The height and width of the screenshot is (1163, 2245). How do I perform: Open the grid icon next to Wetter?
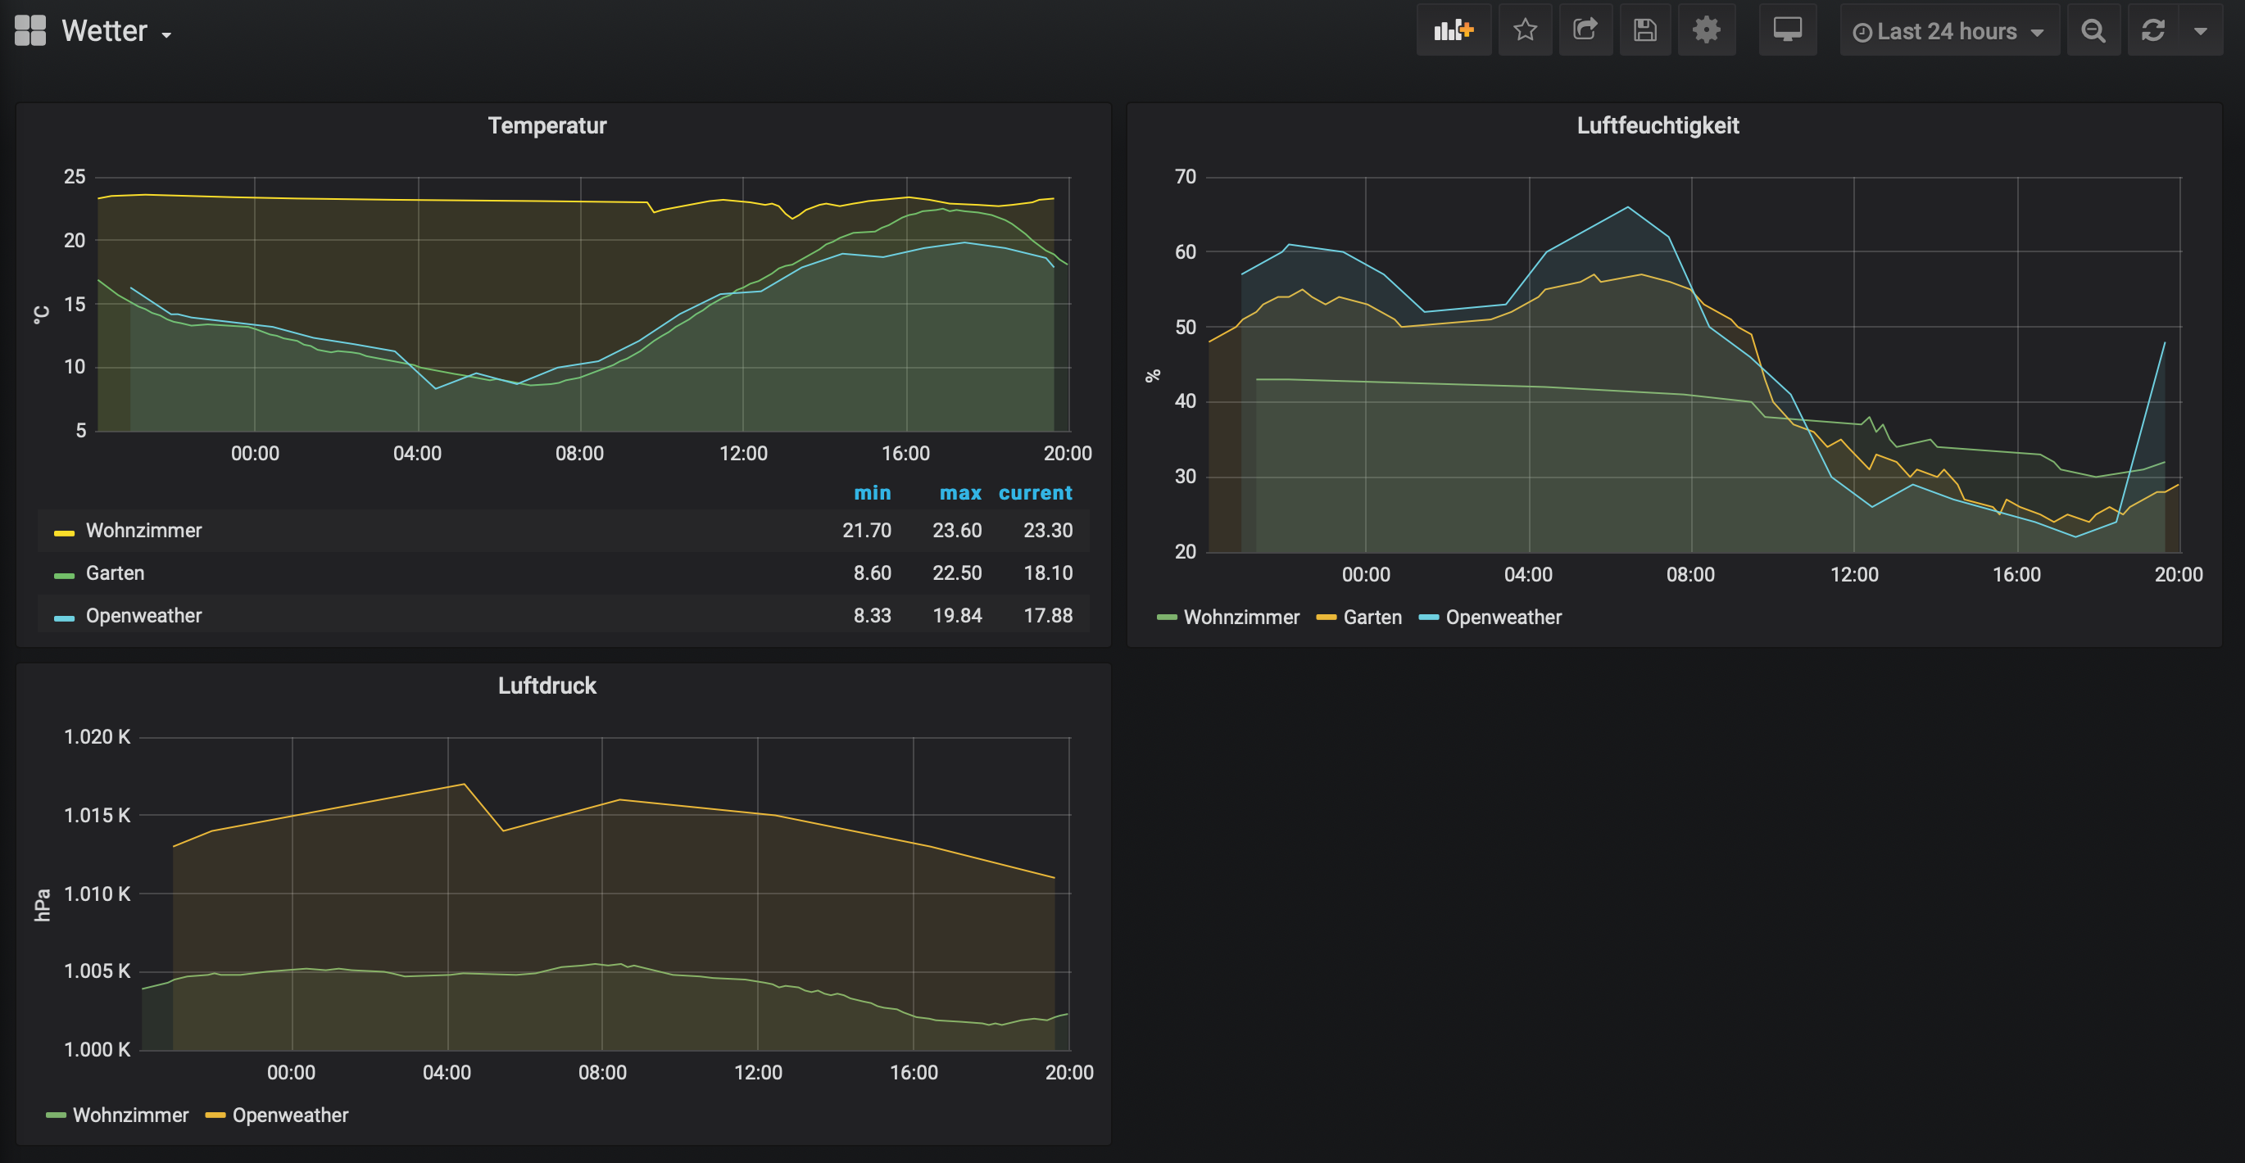point(30,30)
